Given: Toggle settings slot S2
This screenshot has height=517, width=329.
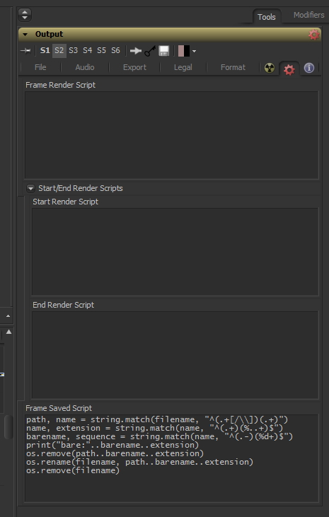Looking at the screenshot, I should pos(59,50).
